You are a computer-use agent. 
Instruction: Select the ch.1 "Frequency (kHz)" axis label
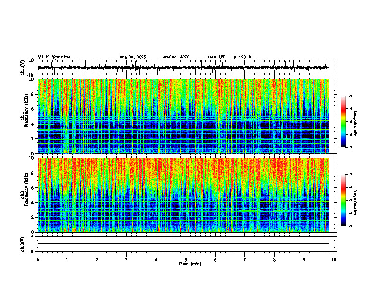[x=26, y=110]
